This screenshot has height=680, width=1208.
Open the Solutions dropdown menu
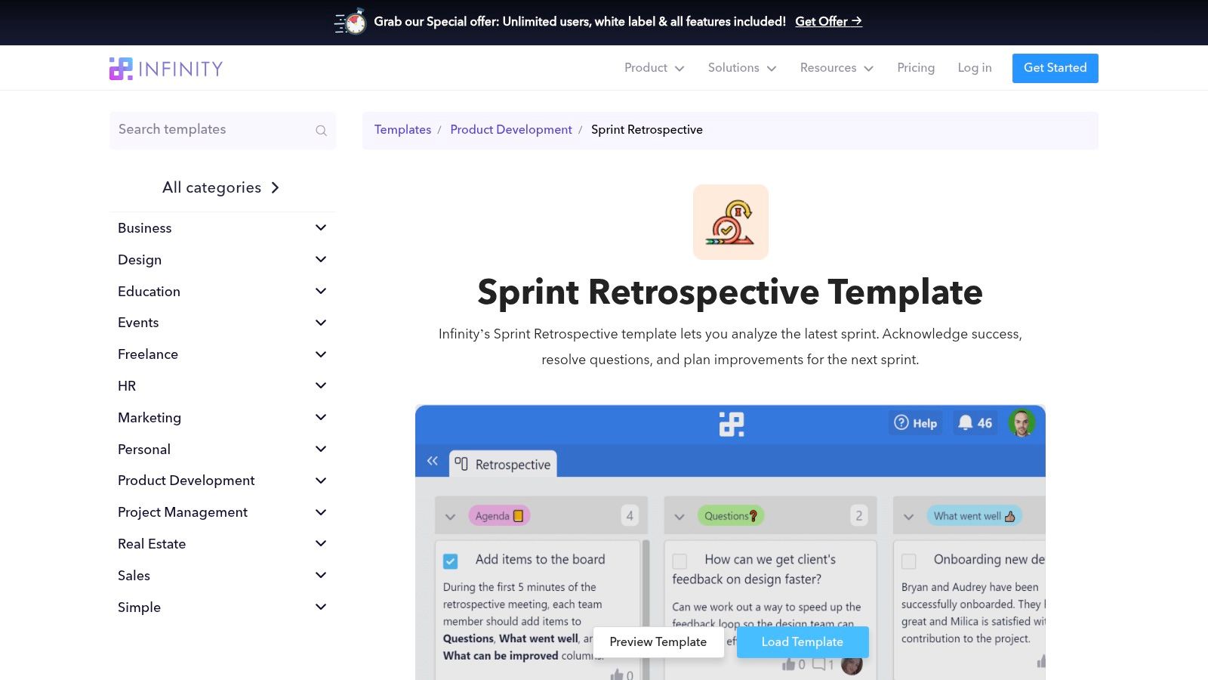742,68
